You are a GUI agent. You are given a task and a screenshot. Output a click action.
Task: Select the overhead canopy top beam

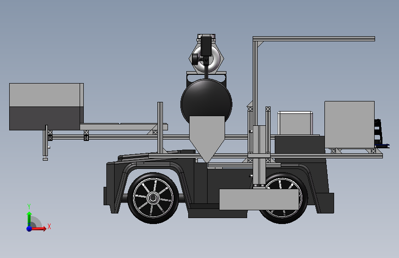[314, 39]
